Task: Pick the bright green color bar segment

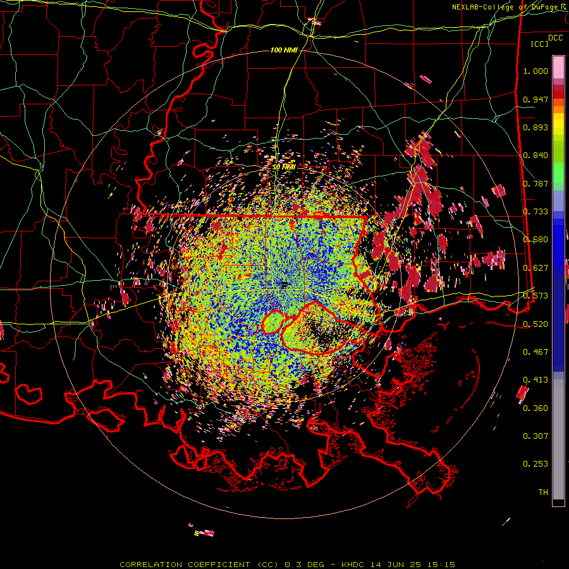Action: click(x=558, y=173)
